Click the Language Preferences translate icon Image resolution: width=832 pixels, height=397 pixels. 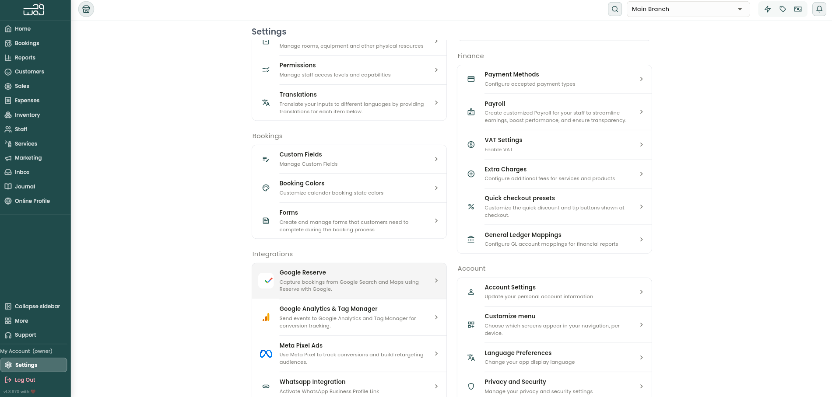point(471,358)
